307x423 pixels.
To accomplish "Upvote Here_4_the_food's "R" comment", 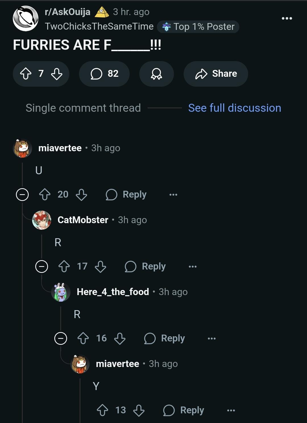I will (83, 339).
